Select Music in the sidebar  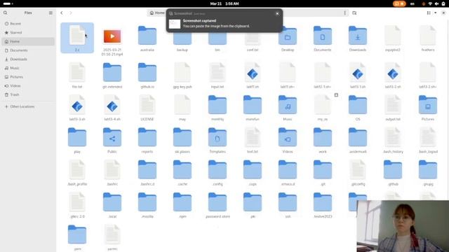[x=28, y=68]
